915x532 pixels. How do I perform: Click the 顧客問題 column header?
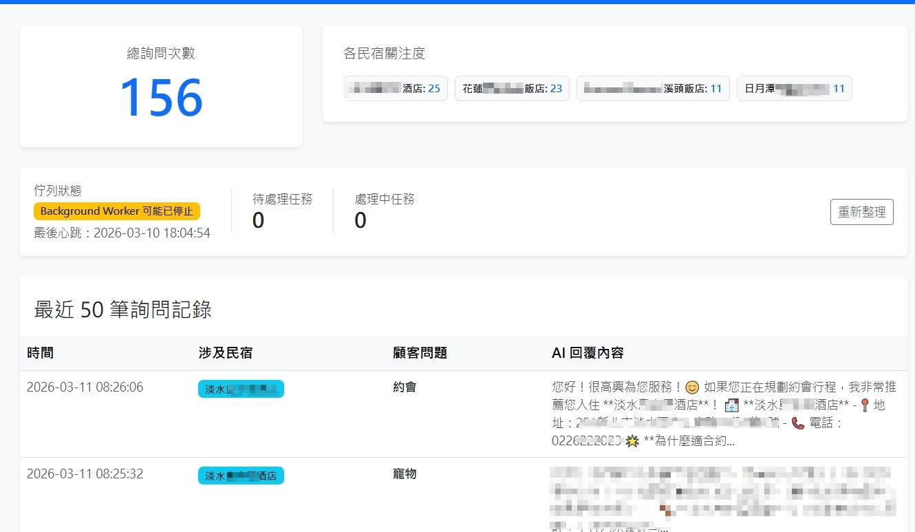click(x=421, y=352)
